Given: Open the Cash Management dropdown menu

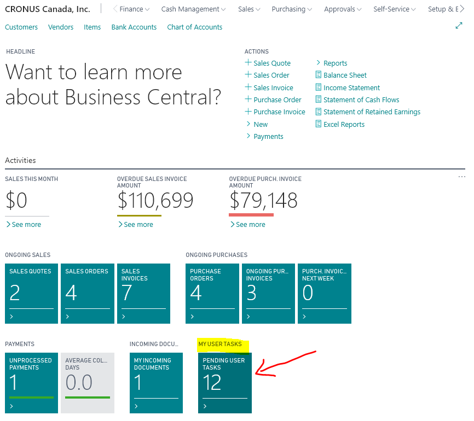Looking at the screenshot, I should coord(193,9).
